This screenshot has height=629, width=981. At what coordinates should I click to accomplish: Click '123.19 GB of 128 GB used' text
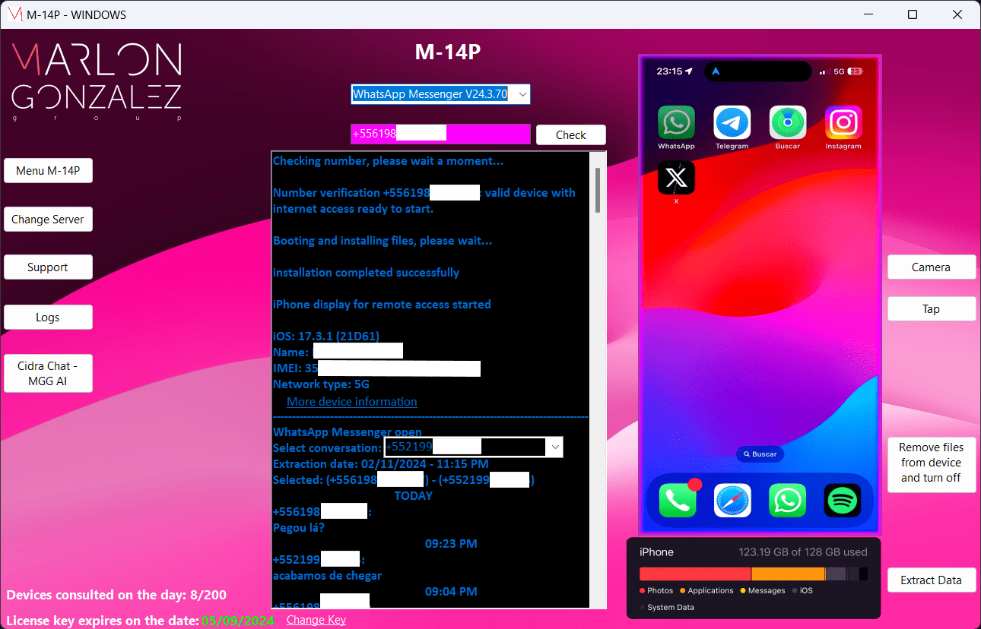coord(803,552)
